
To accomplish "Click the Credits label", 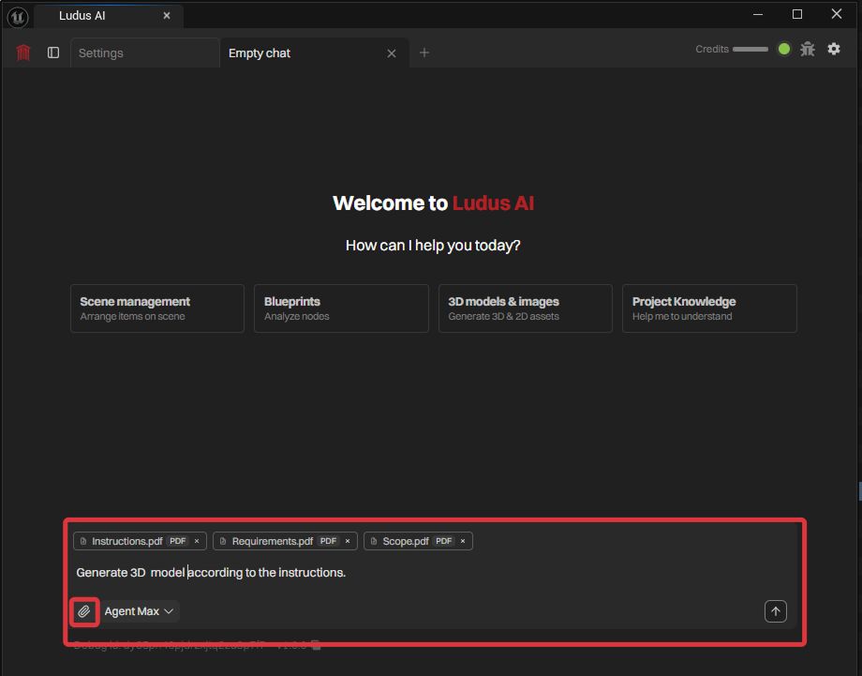I will click(x=712, y=49).
